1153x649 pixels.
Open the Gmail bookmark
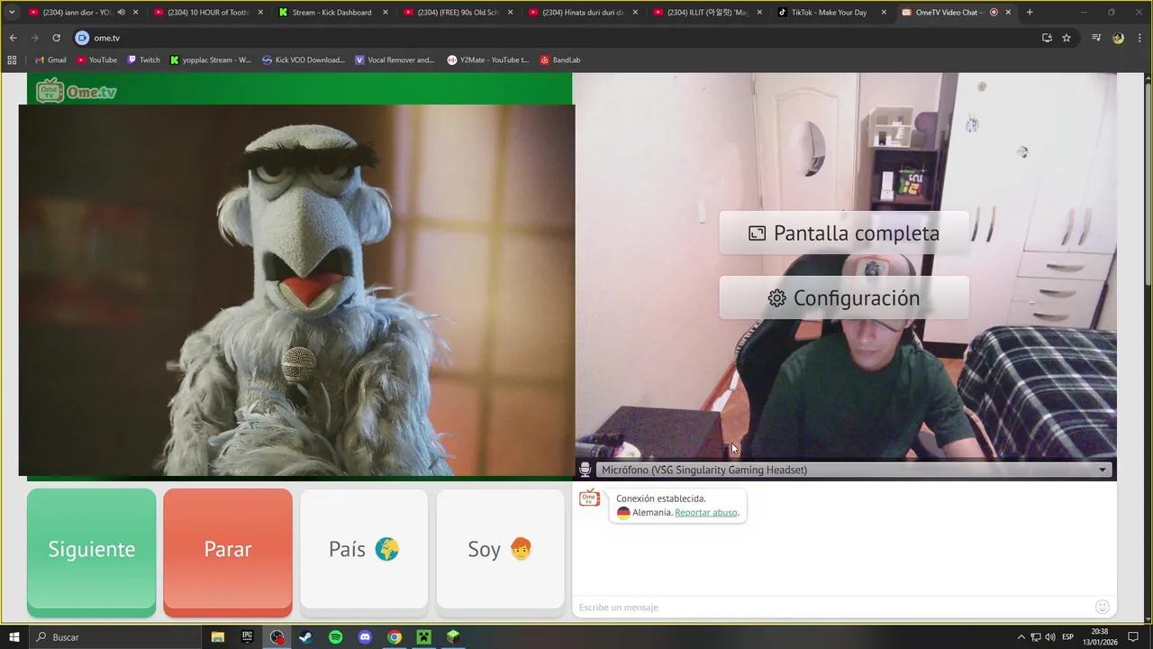[50, 60]
